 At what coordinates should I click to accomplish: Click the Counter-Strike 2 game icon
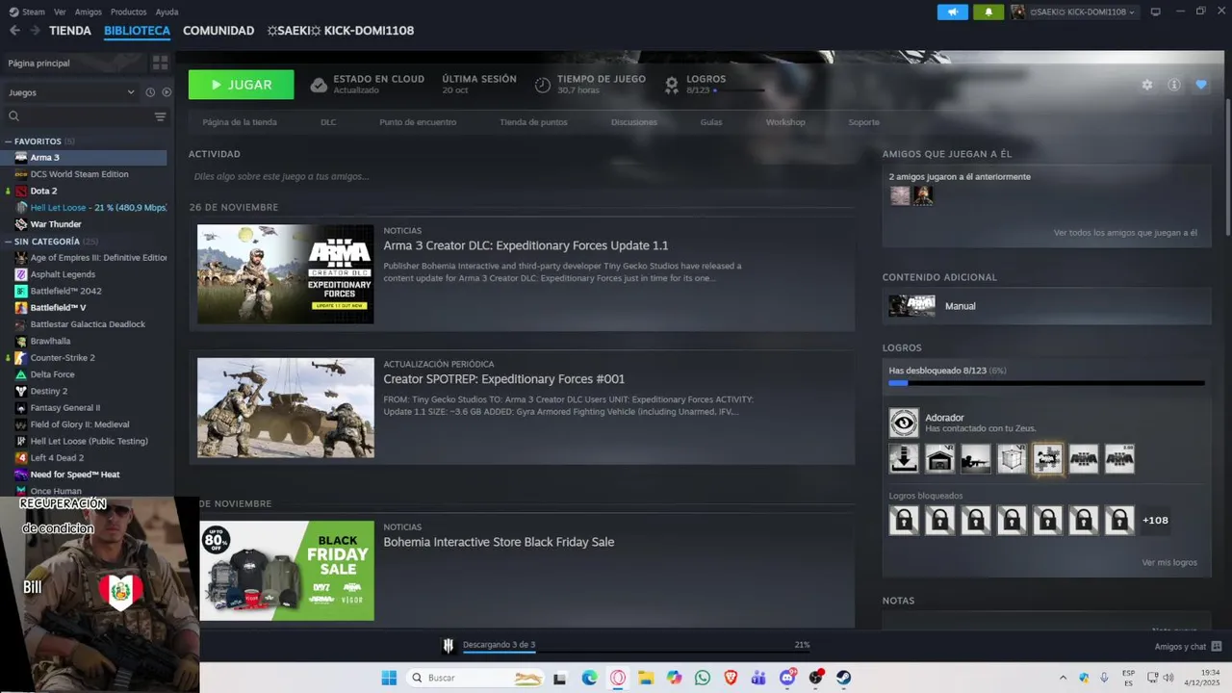[21, 357]
